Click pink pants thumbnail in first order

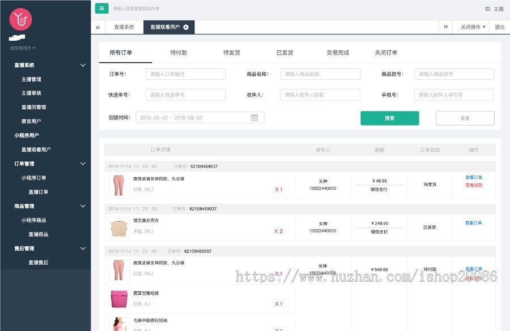[119, 185]
